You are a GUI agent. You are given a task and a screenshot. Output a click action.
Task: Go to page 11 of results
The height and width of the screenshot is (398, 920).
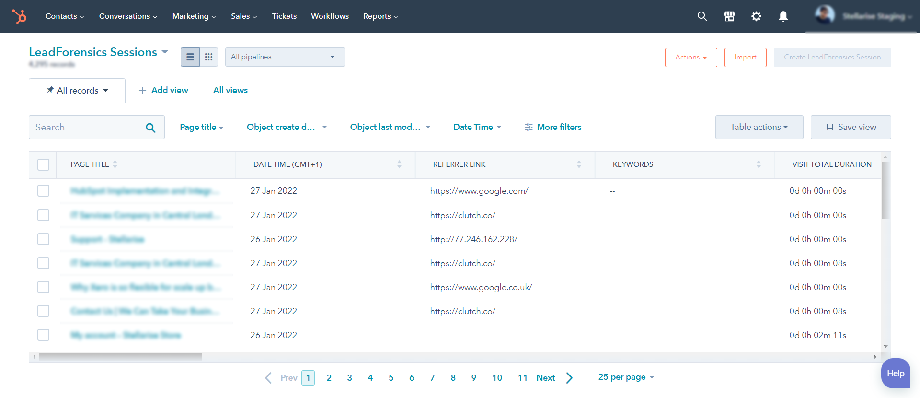click(x=522, y=378)
